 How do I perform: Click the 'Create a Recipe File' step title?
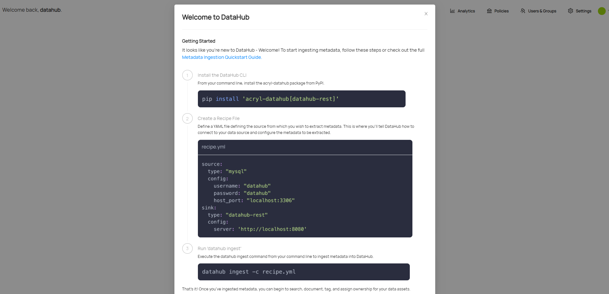218,118
